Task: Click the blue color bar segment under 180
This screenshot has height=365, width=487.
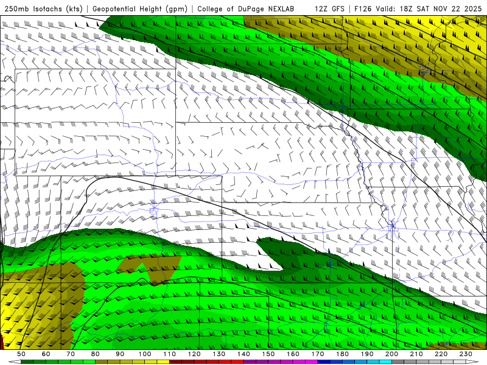Action: click(348, 362)
